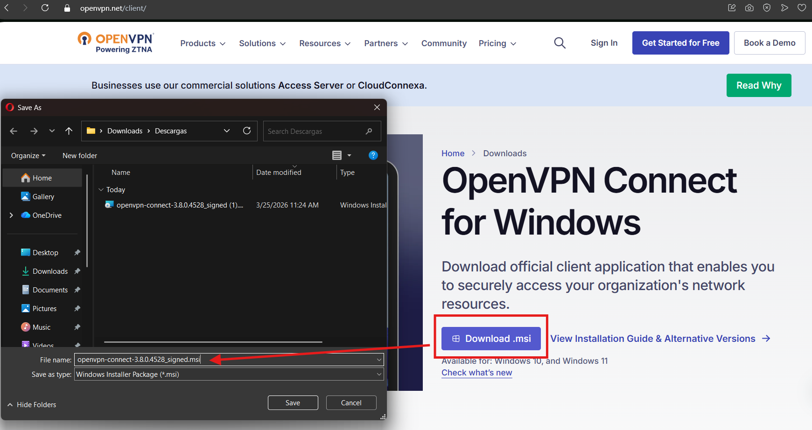
Task: Click the browser reload page icon
Action: point(45,8)
